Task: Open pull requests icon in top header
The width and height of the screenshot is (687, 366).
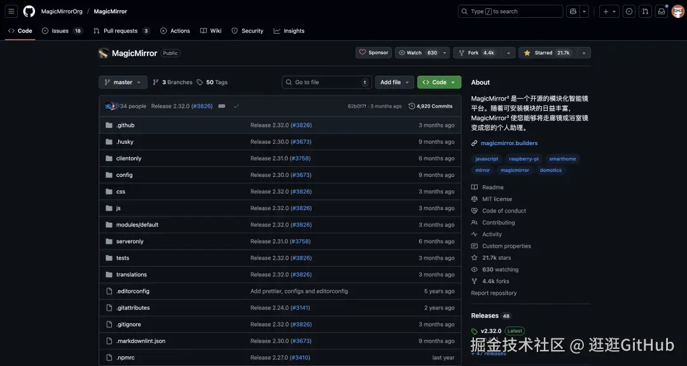Action: (x=645, y=11)
